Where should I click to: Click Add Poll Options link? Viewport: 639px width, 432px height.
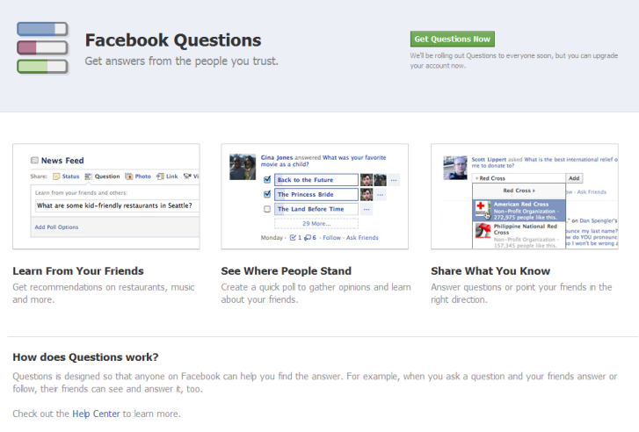click(x=56, y=227)
